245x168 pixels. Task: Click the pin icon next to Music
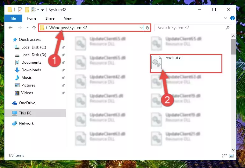click(x=63, y=78)
